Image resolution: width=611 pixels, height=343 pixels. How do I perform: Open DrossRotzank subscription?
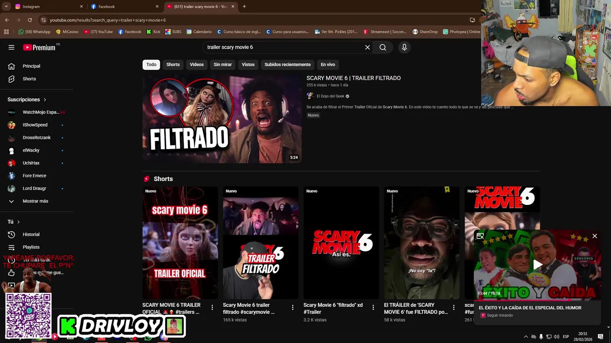click(x=37, y=138)
